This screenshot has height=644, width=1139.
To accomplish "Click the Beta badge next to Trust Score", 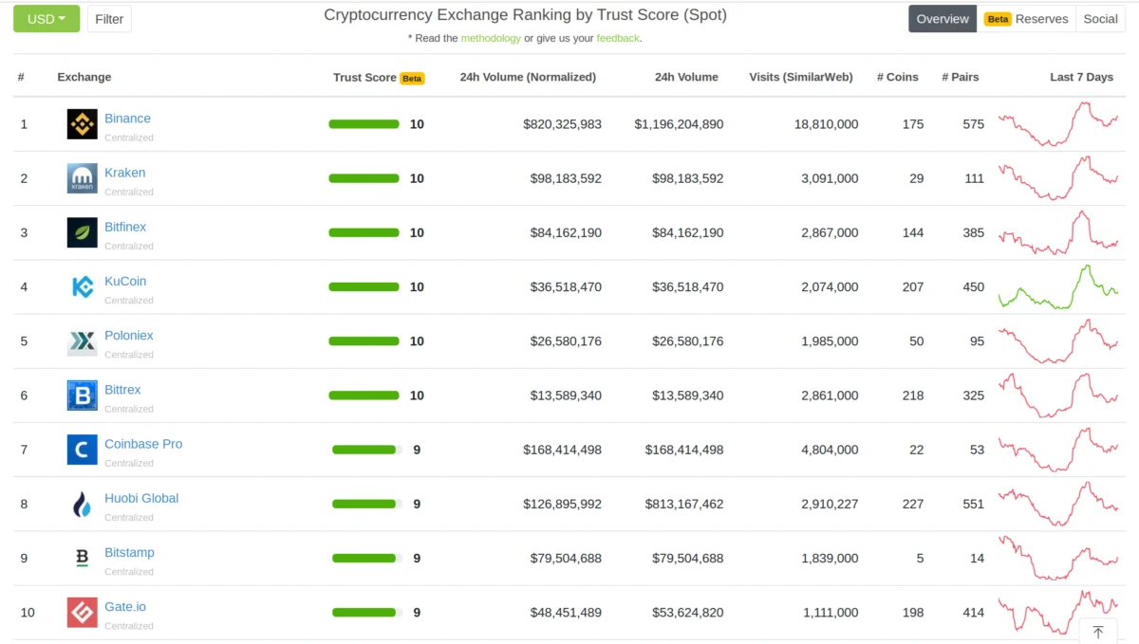I will [412, 79].
